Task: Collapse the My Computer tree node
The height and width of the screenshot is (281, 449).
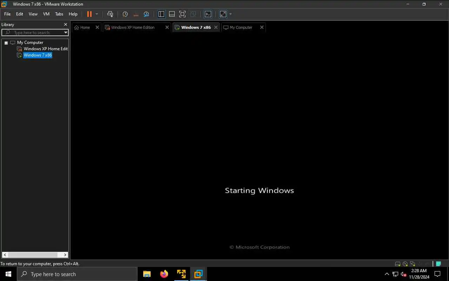Action: coord(6,43)
